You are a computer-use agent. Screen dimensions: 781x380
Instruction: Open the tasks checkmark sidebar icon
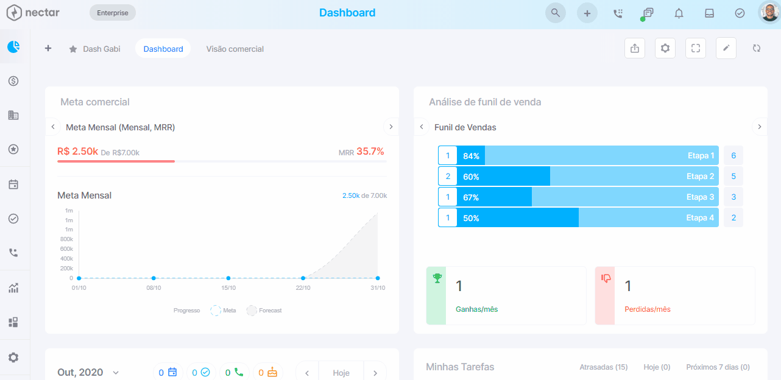click(13, 218)
